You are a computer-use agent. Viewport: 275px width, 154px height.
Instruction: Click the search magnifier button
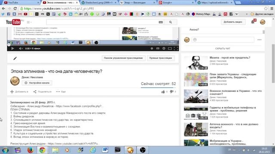point(171,22)
